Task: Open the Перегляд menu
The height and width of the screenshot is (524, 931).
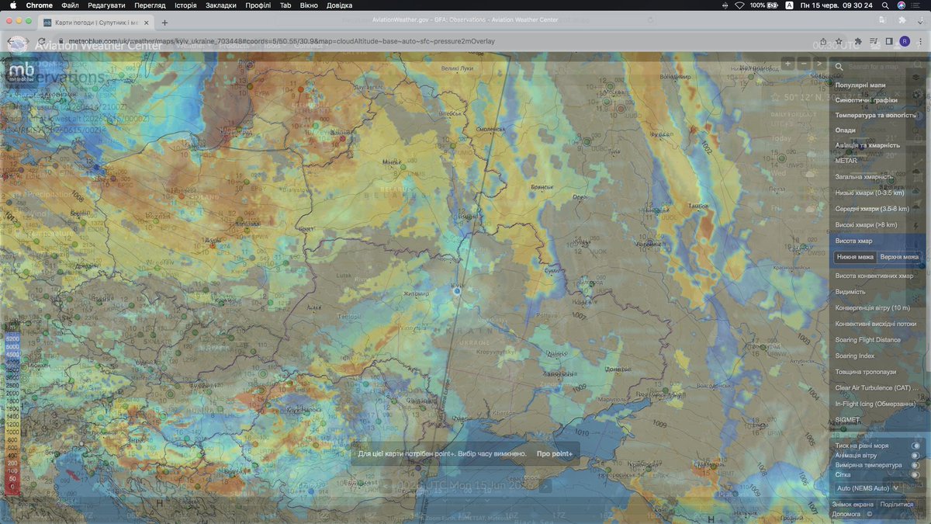Action: point(150,5)
